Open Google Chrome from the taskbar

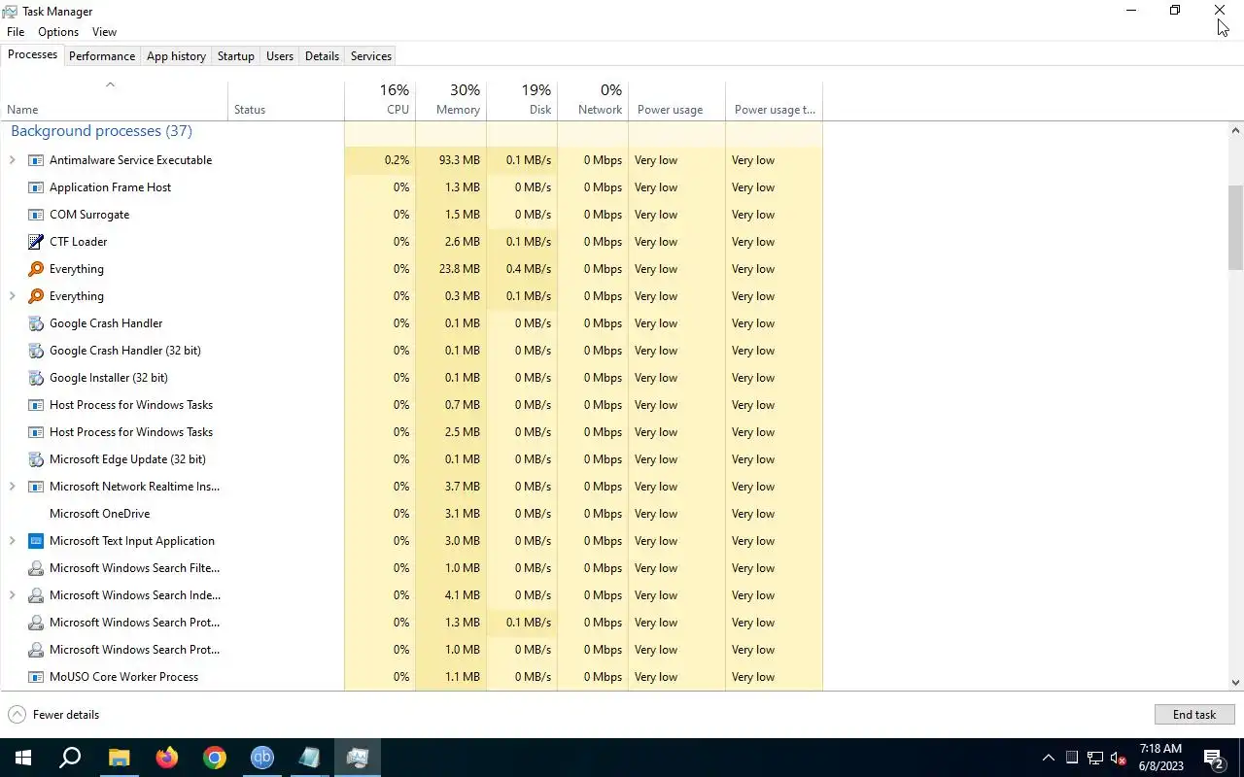point(215,758)
